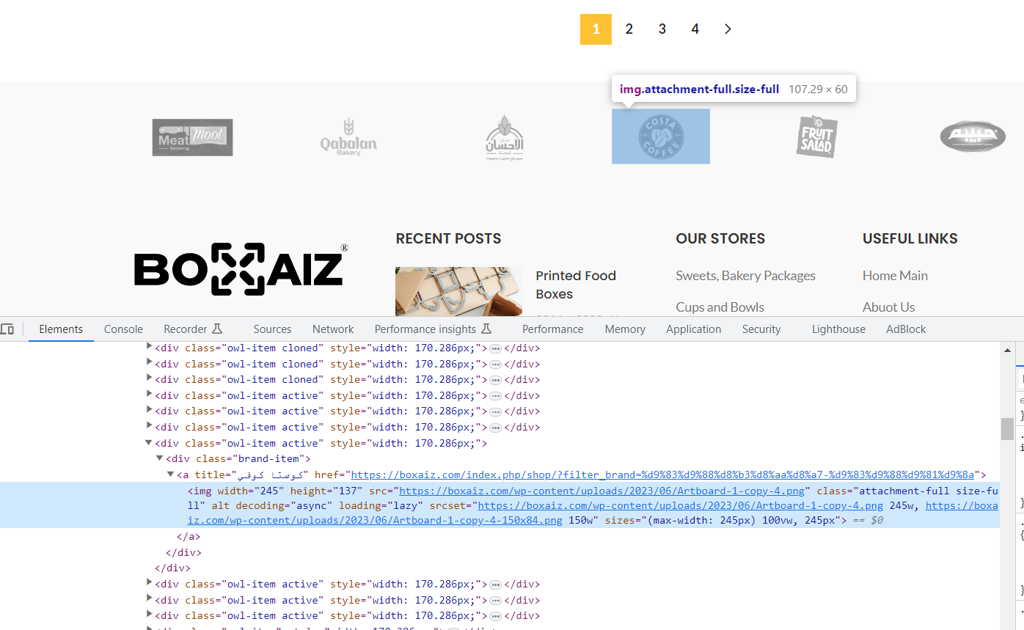
Task: Open the Lighthouse tab
Action: coord(838,329)
